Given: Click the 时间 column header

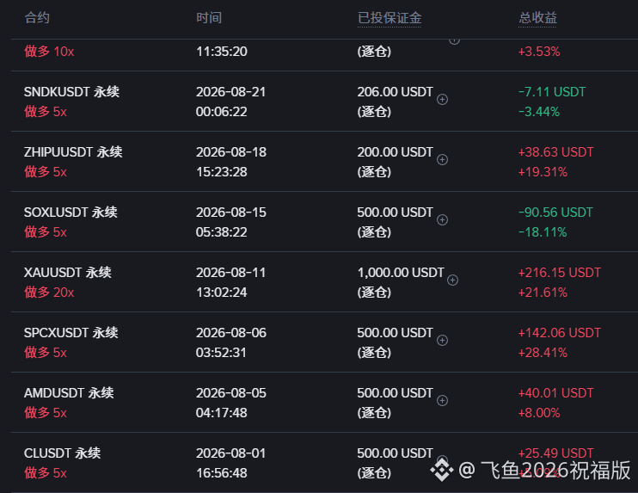Looking at the screenshot, I should (209, 18).
